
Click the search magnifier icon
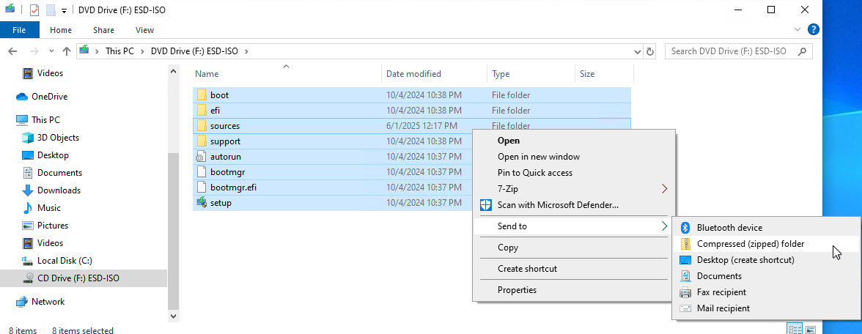click(x=803, y=51)
